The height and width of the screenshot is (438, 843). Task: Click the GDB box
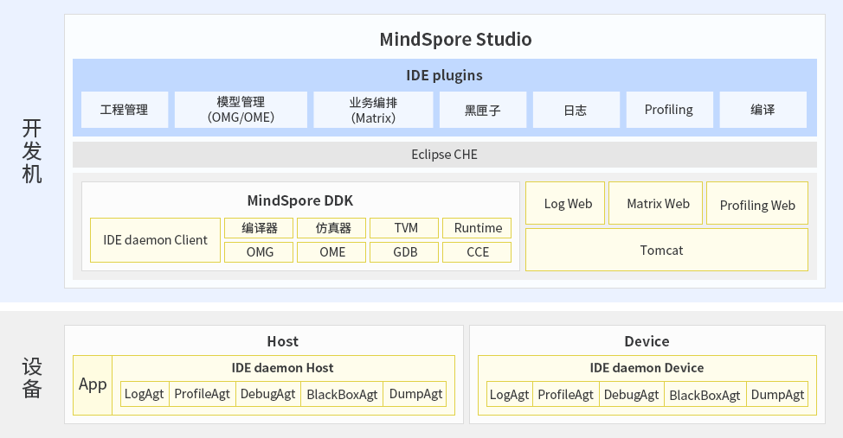[x=404, y=252]
